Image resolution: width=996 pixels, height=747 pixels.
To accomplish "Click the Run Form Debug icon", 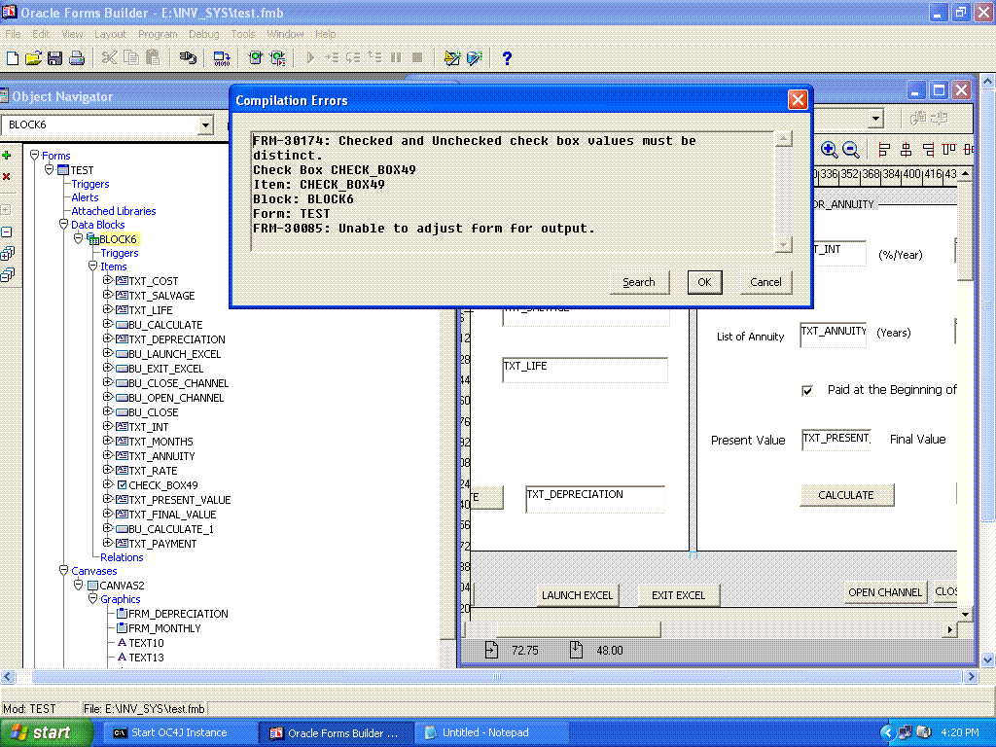I will tap(277, 58).
